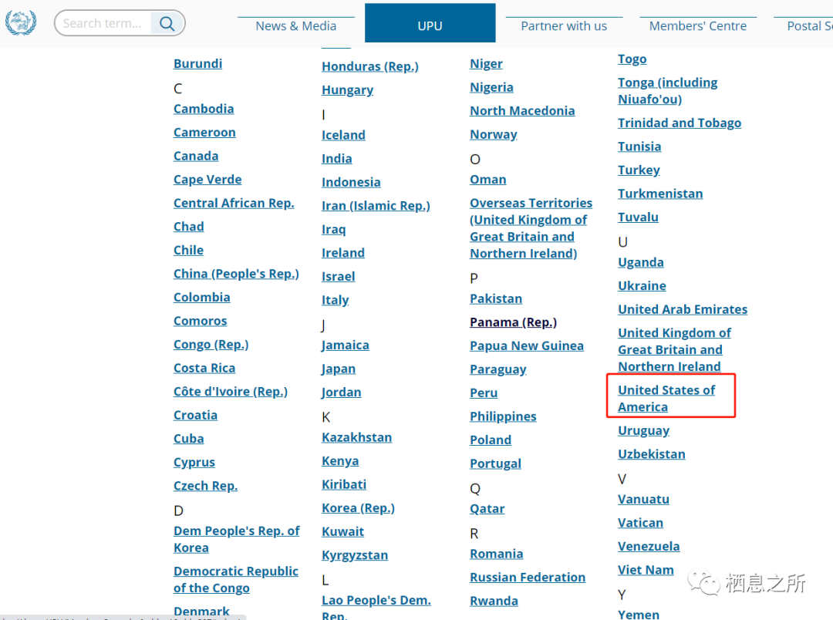Open China (People's Rep.) link
Screen dimensions: 833x620
(237, 274)
